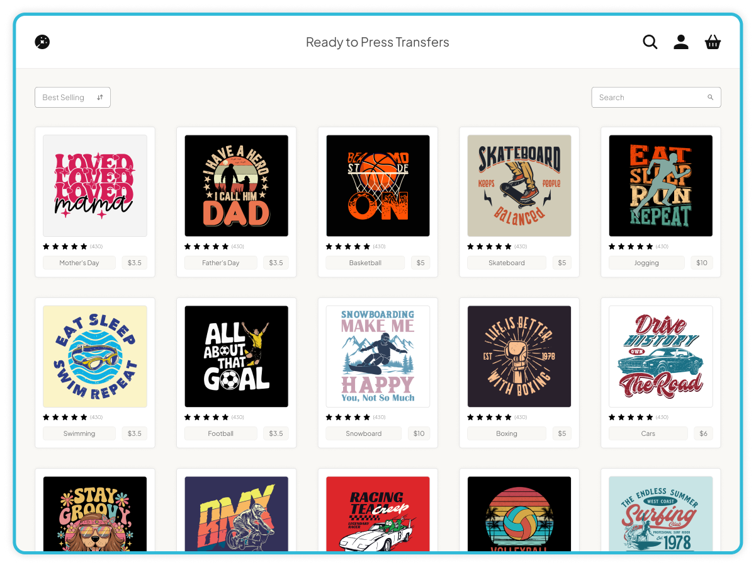756x567 pixels.
Task: Select the Skateboard category tag
Action: [507, 263]
